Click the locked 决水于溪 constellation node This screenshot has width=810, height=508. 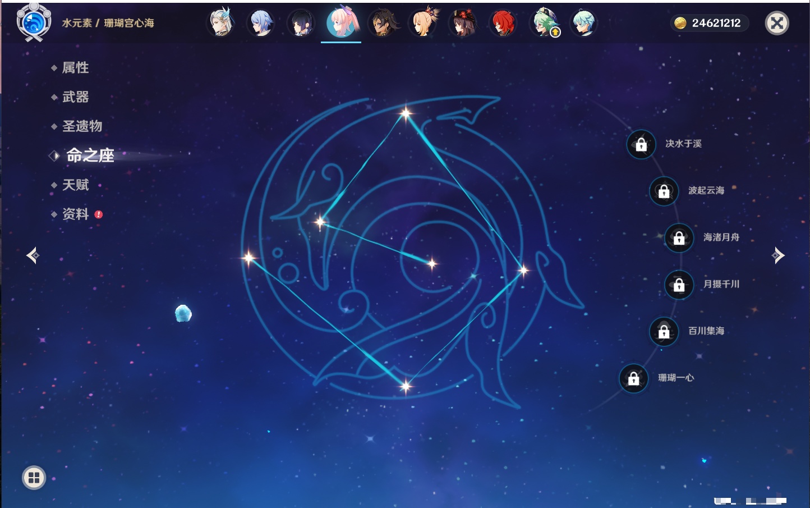(641, 144)
